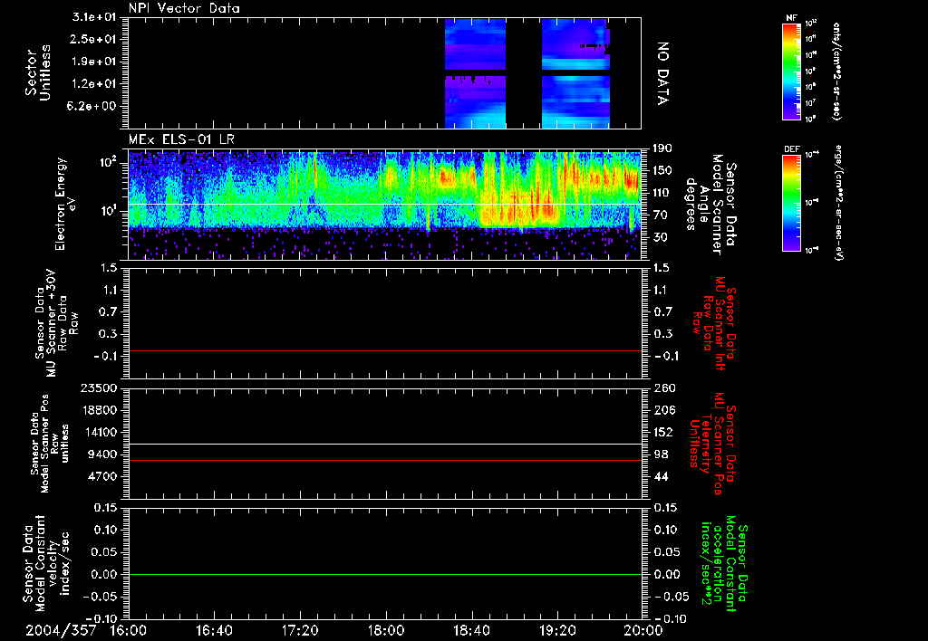The height and width of the screenshot is (641, 928).
Task: Click the 44 telemetry tick label
Action: point(661,476)
